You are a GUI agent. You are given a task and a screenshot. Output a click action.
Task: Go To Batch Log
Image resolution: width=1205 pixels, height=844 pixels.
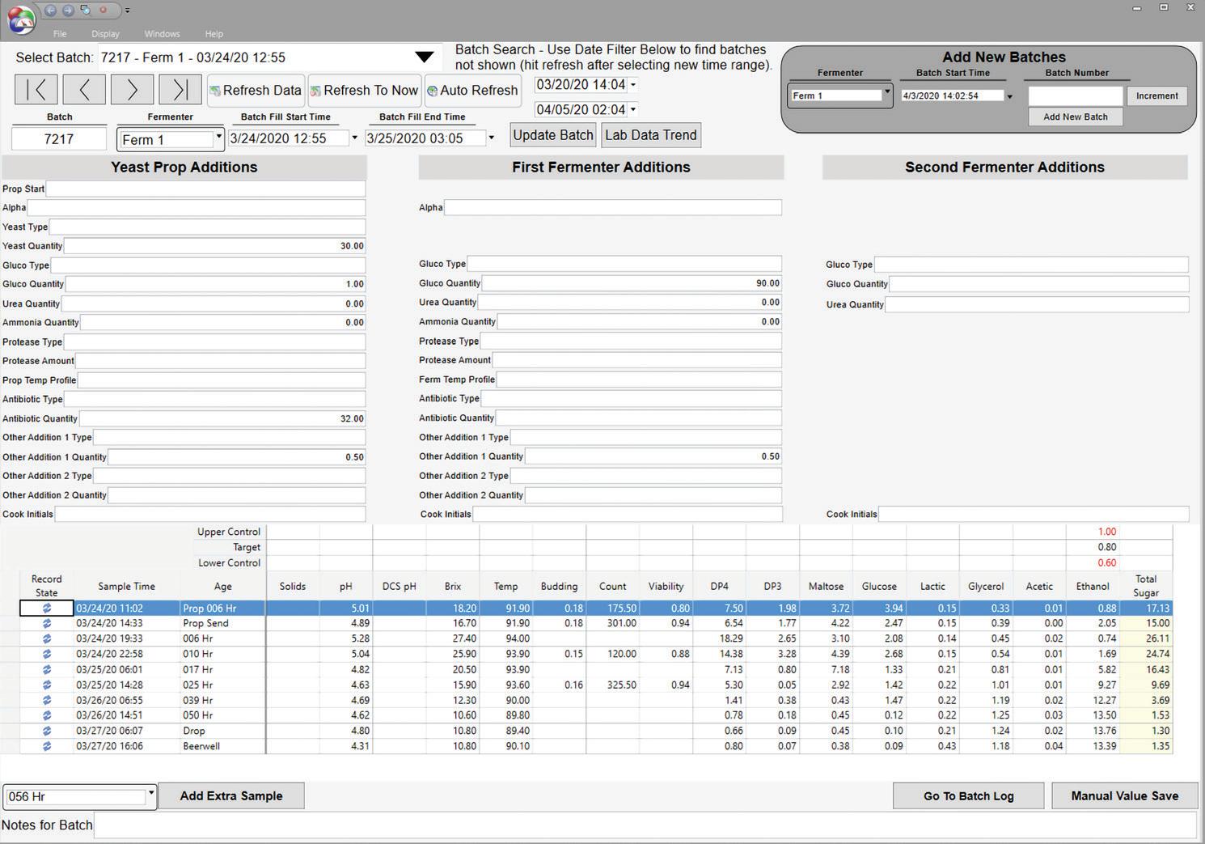pos(968,795)
